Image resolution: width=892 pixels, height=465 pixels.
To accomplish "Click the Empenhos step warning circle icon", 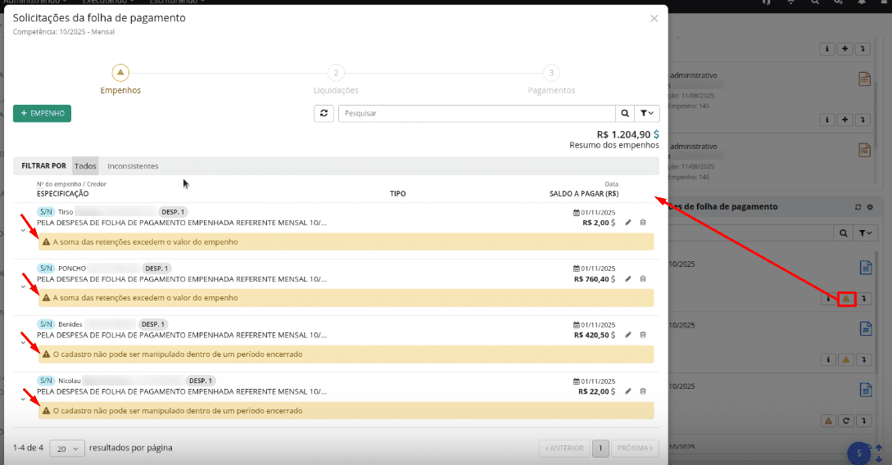I will [x=120, y=73].
